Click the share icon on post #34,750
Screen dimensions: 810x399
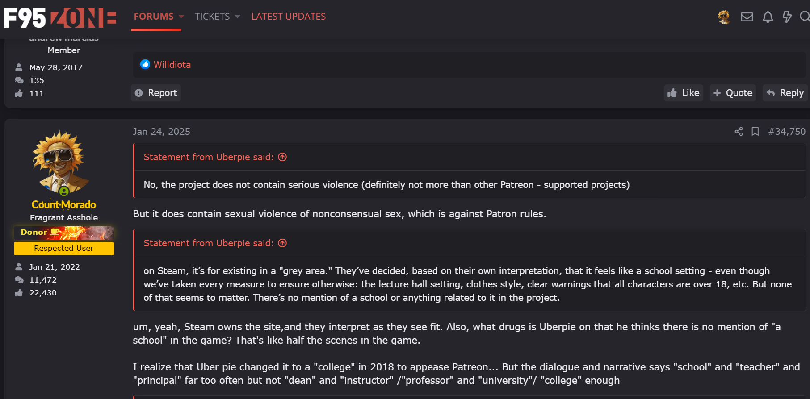739,131
